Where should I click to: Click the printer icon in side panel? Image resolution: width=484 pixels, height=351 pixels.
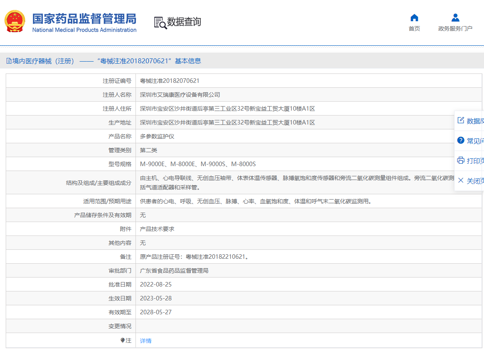pos(461,160)
